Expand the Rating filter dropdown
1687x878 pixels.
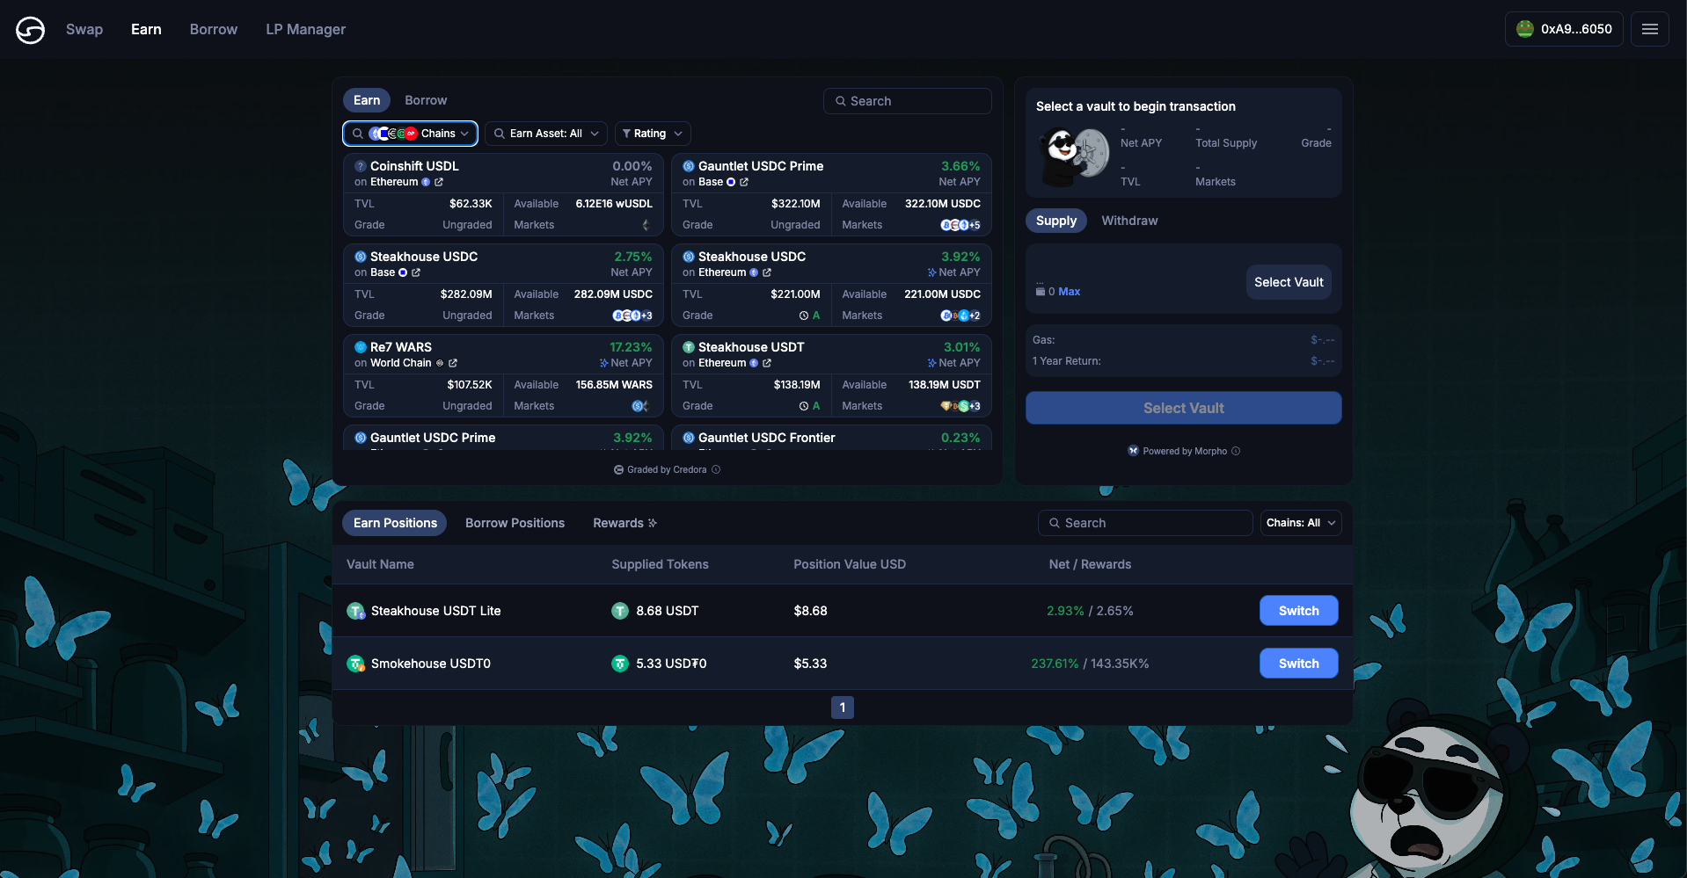(x=652, y=134)
